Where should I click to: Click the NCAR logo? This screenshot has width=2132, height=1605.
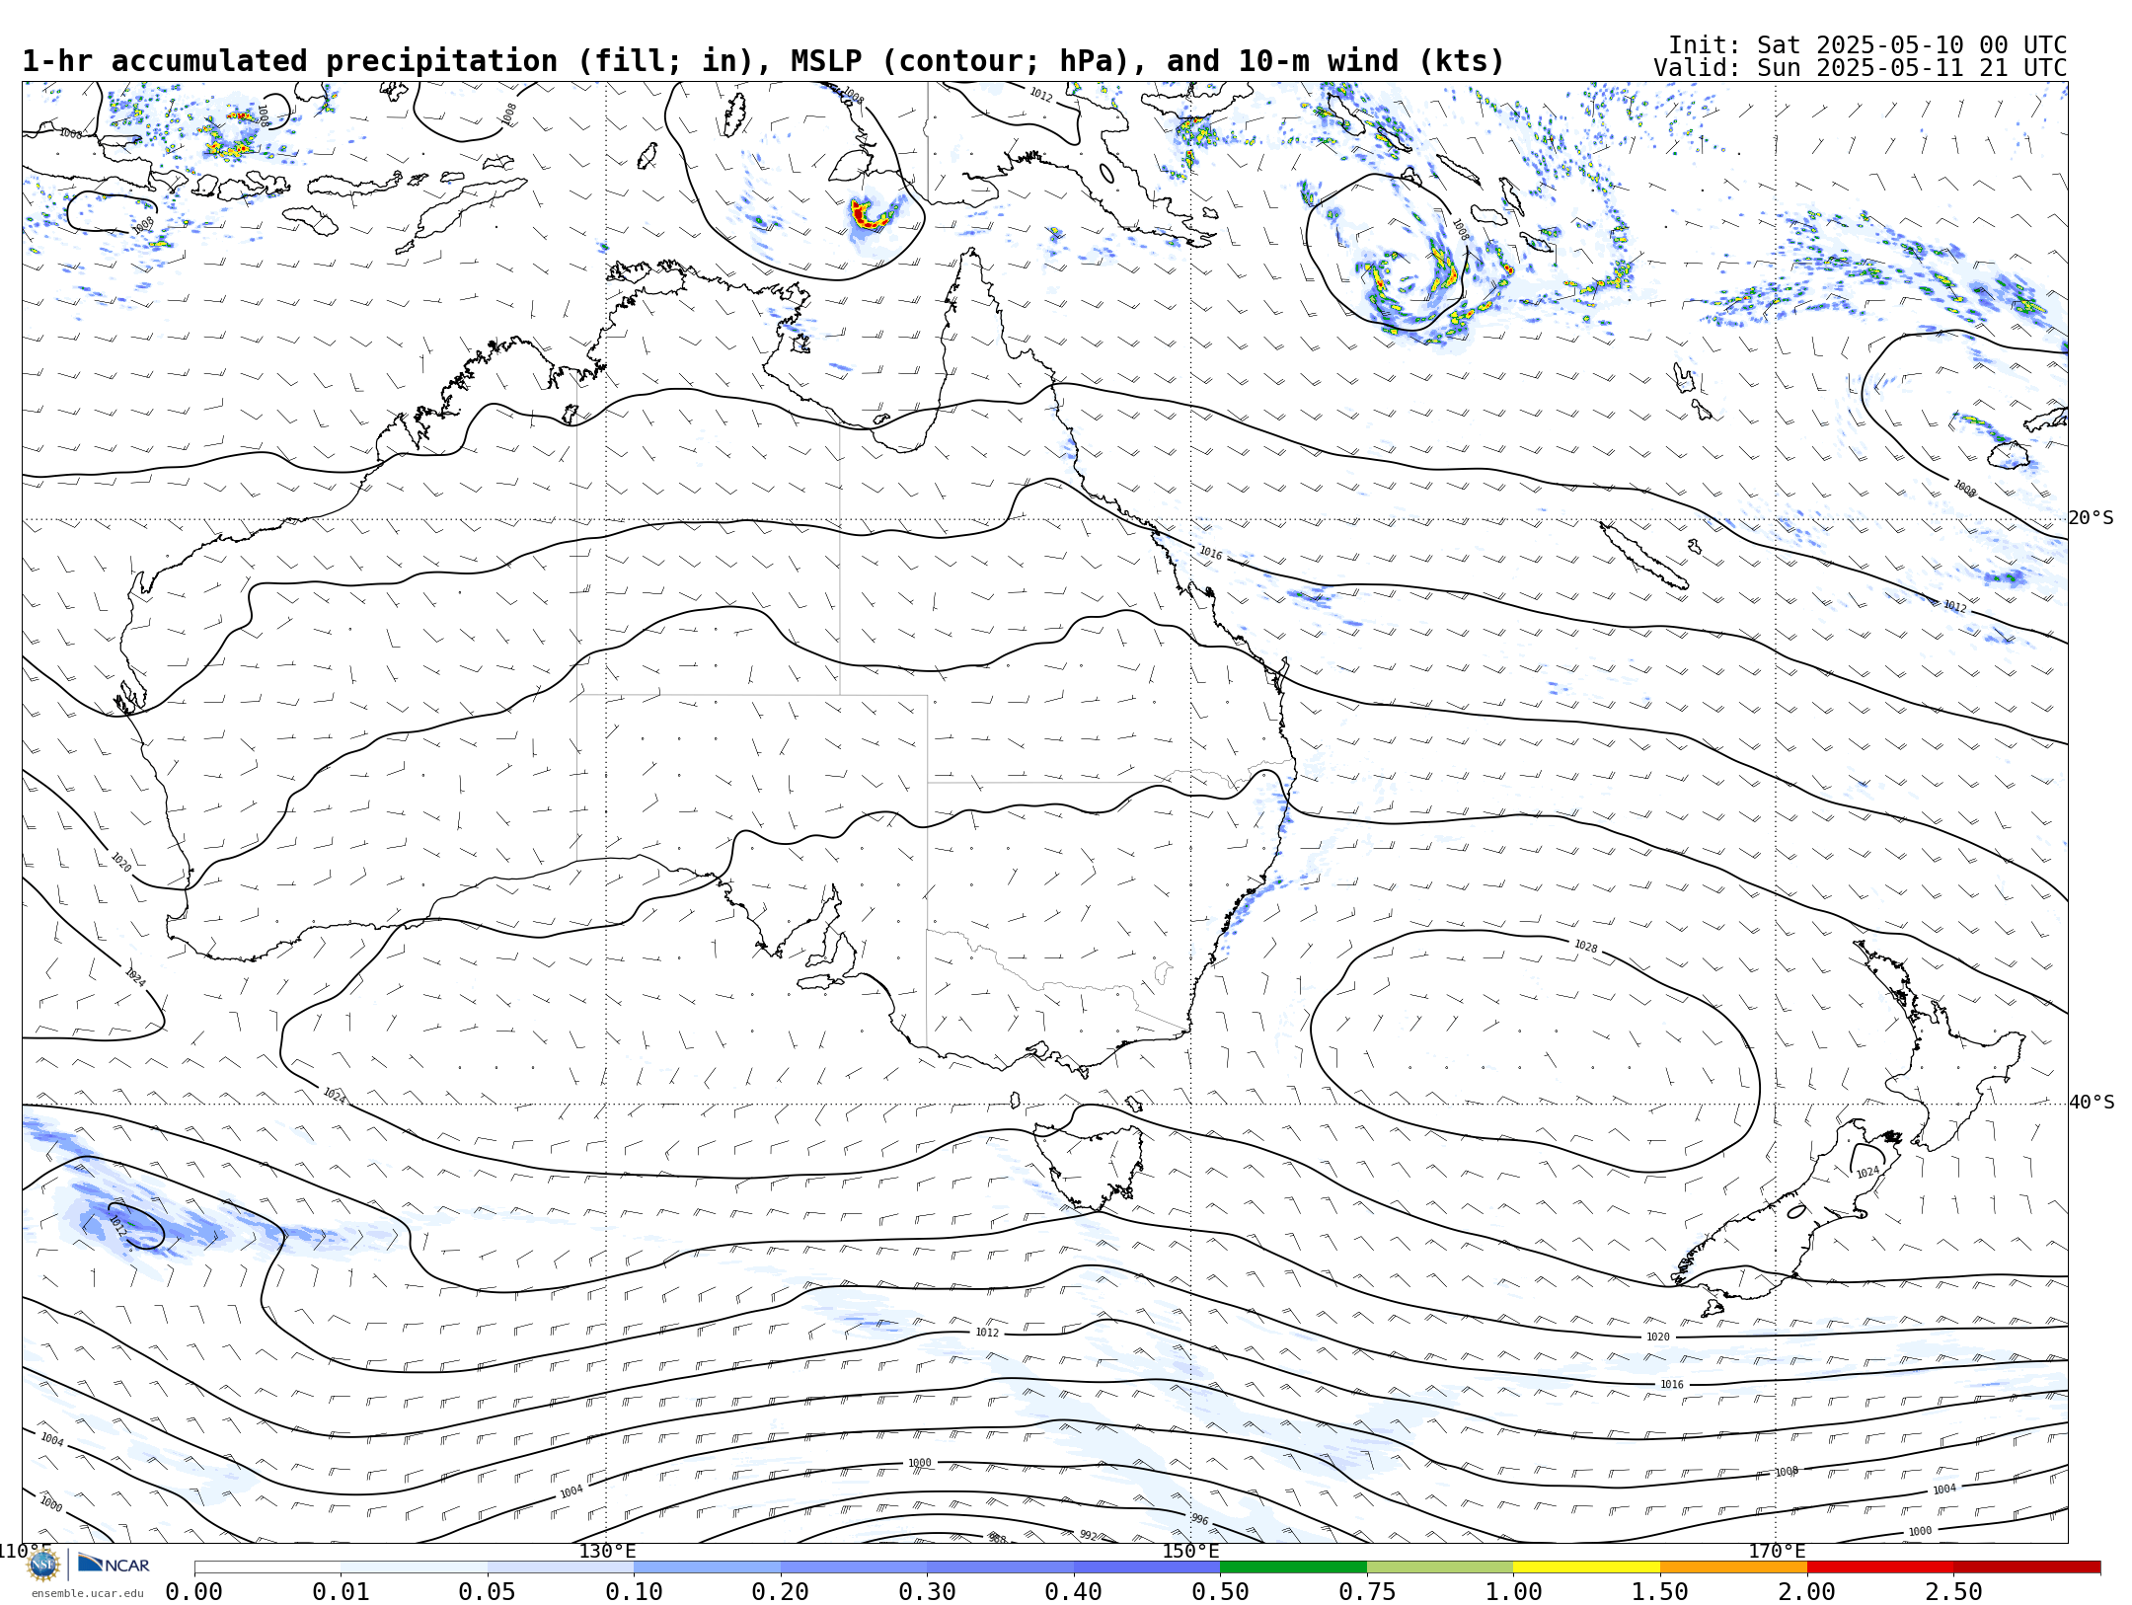(114, 1564)
